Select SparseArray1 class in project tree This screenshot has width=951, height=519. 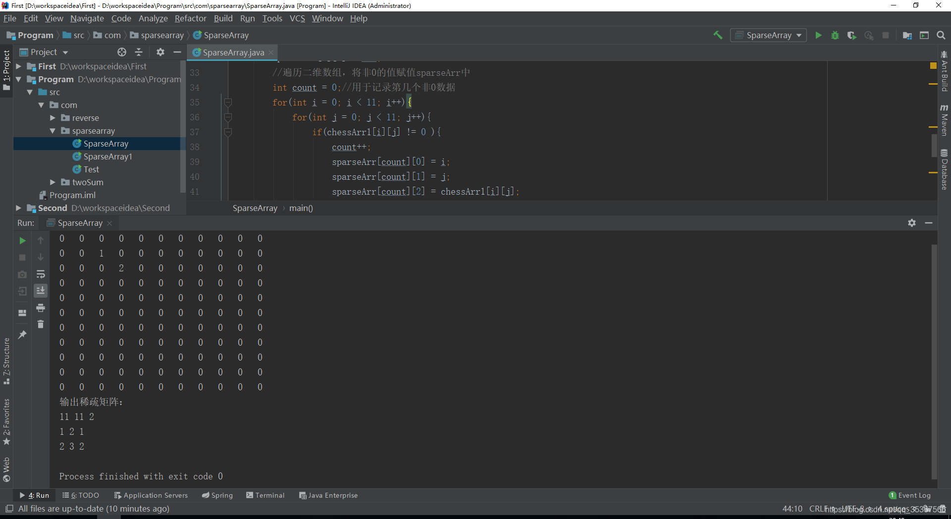(x=107, y=156)
